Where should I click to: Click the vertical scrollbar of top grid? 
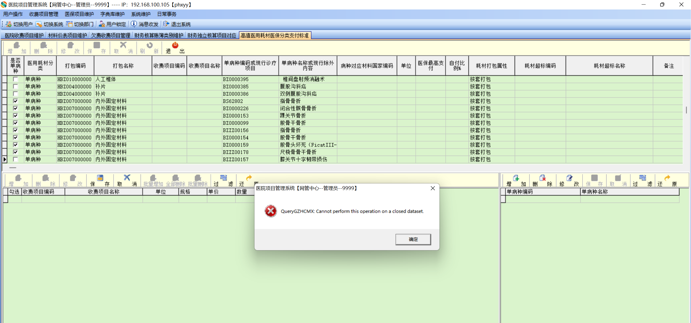[686, 110]
